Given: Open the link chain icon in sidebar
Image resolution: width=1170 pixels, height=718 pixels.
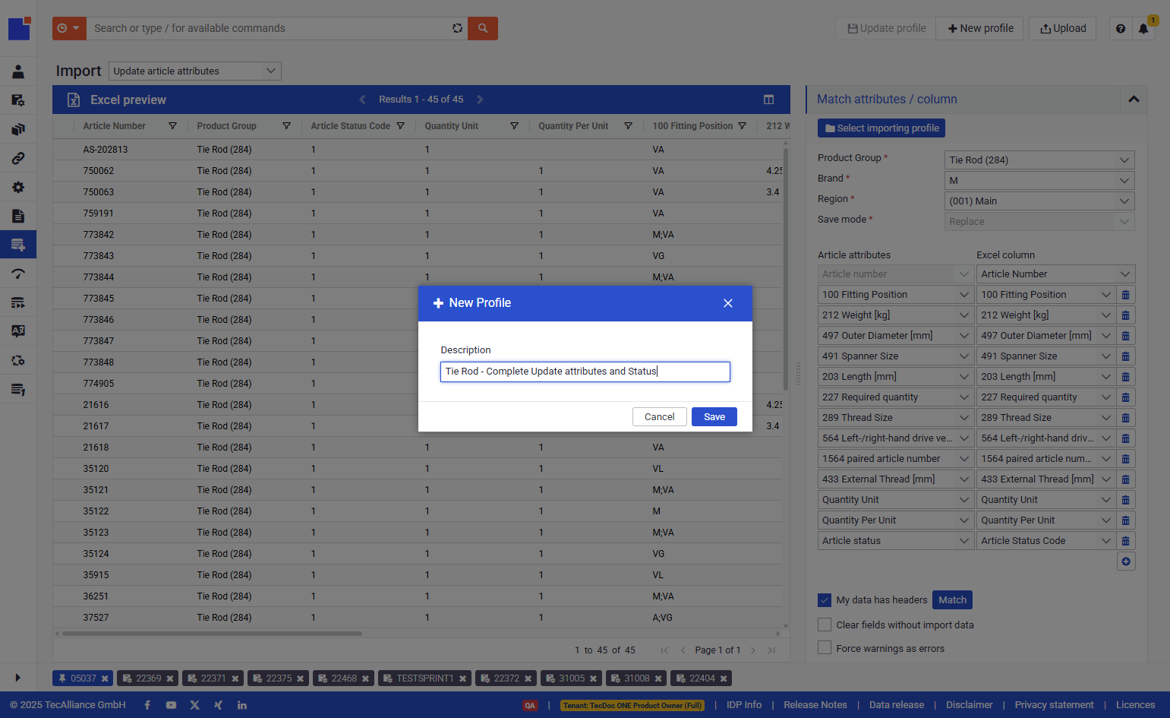Looking at the screenshot, I should click(x=18, y=158).
